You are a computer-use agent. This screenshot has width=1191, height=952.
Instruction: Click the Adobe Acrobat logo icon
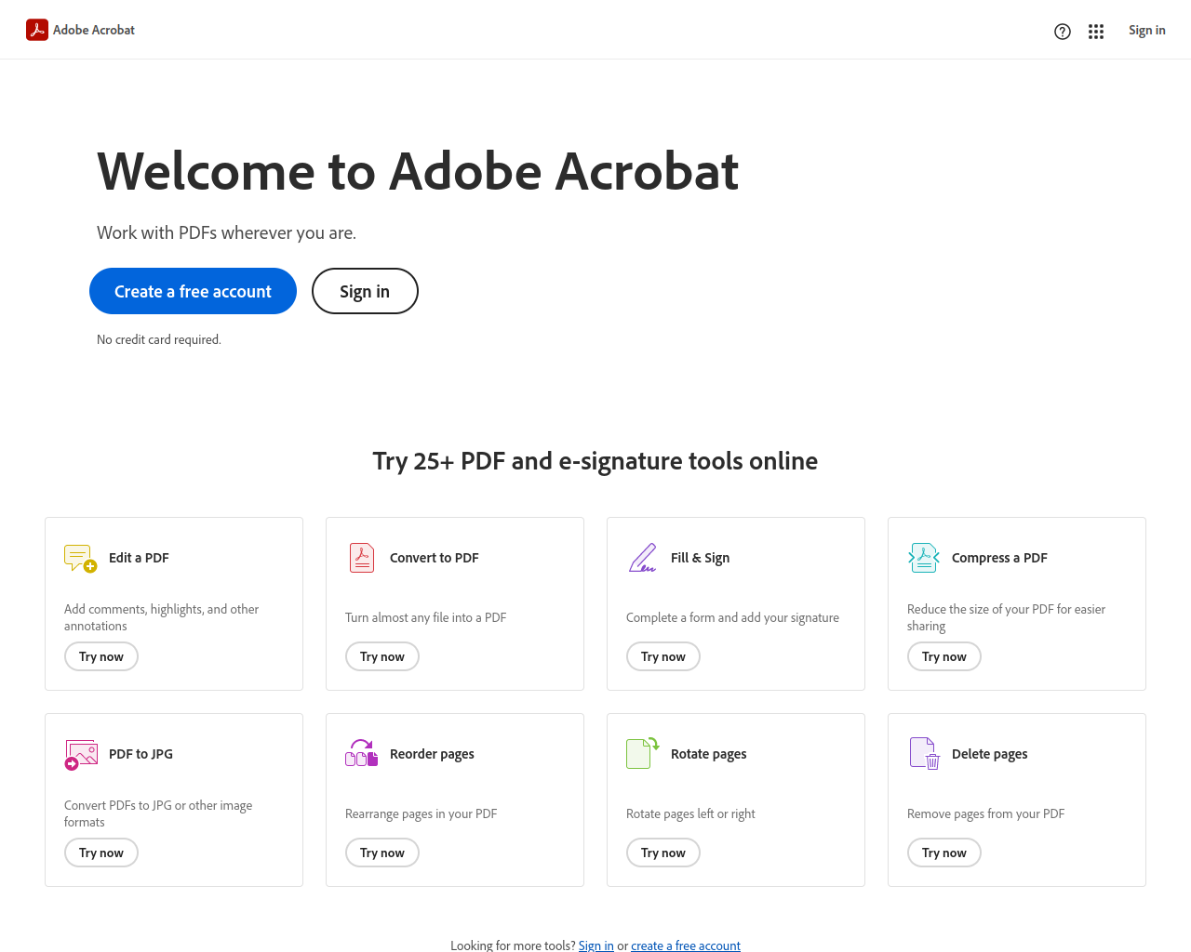37,30
